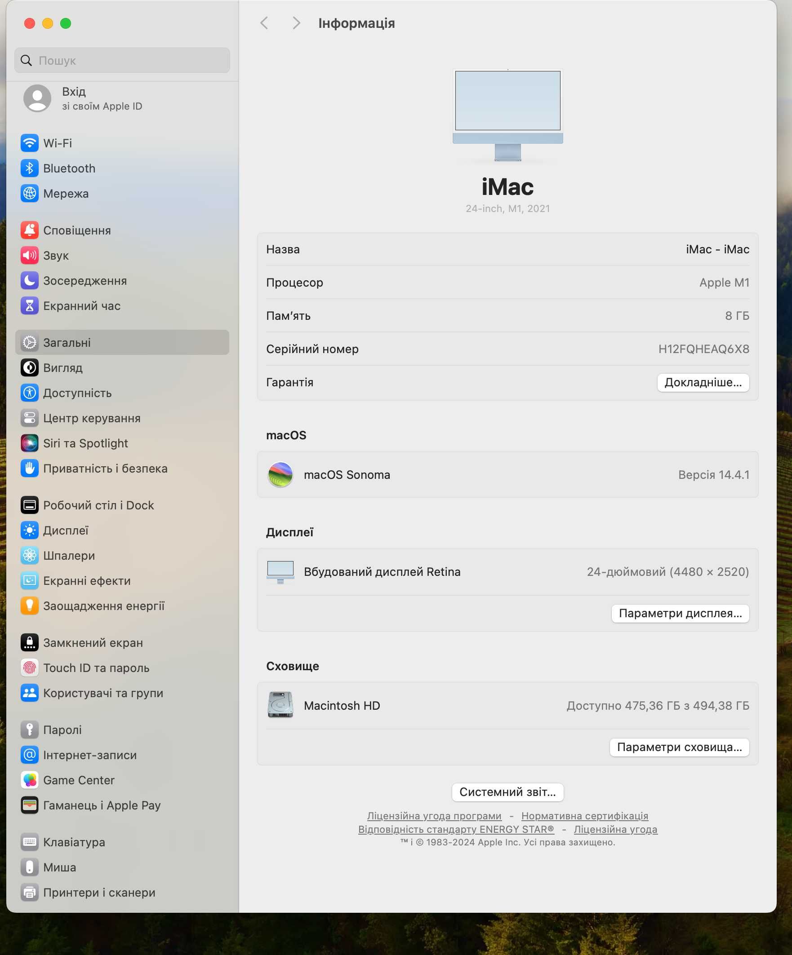Open Екранний час hourglass icon
Image resolution: width=792 pixels, height=955 pixels.
click(30, 305)
